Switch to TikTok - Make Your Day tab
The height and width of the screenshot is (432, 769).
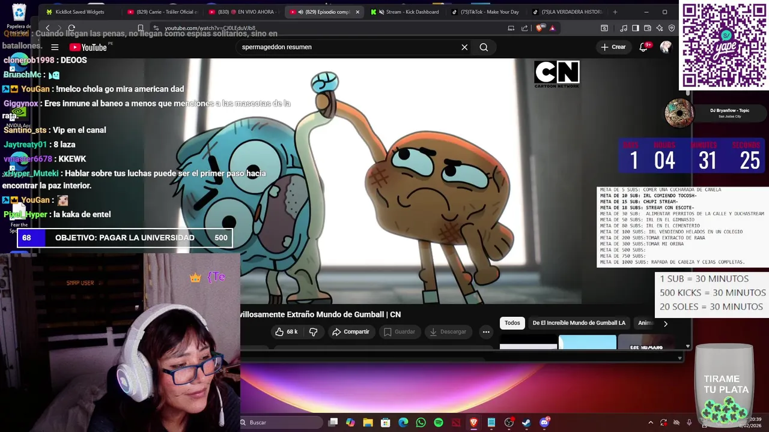point(485,12)
